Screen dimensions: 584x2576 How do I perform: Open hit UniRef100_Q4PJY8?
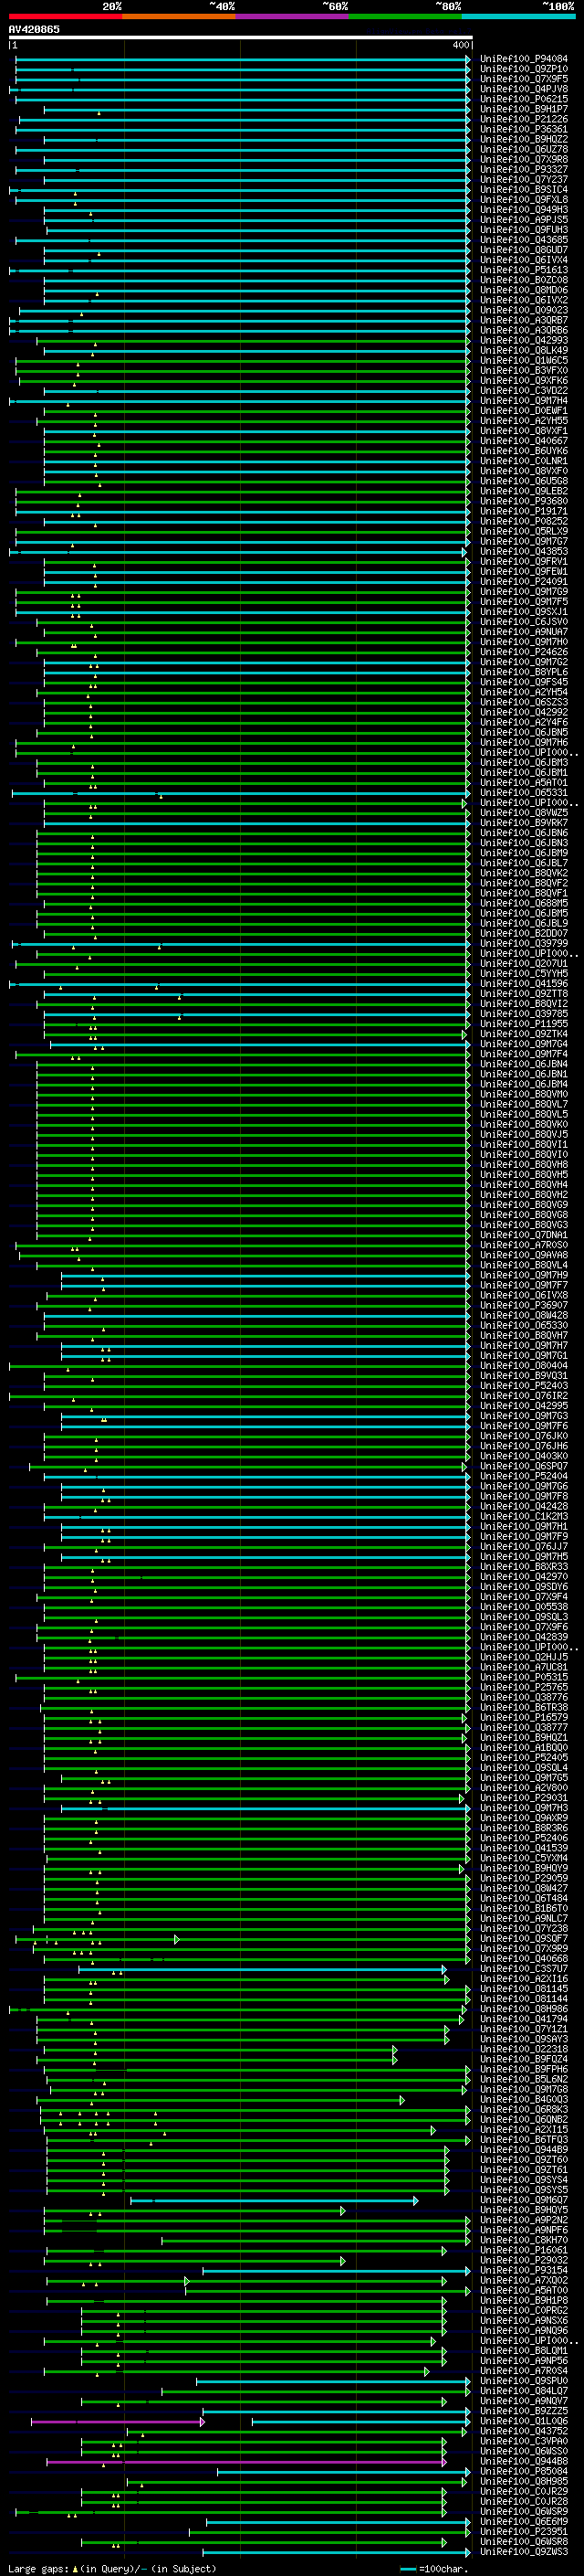(x=524, y=89)
